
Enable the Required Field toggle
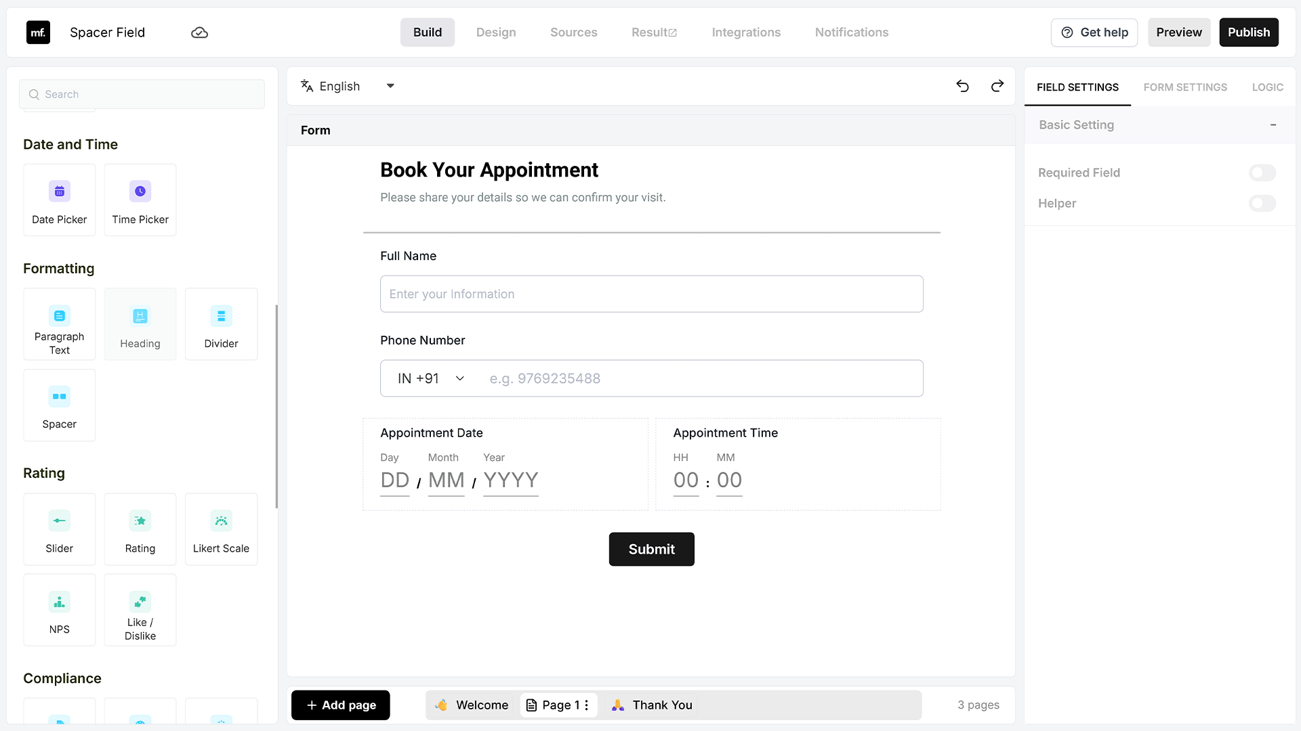[1262, 173]
